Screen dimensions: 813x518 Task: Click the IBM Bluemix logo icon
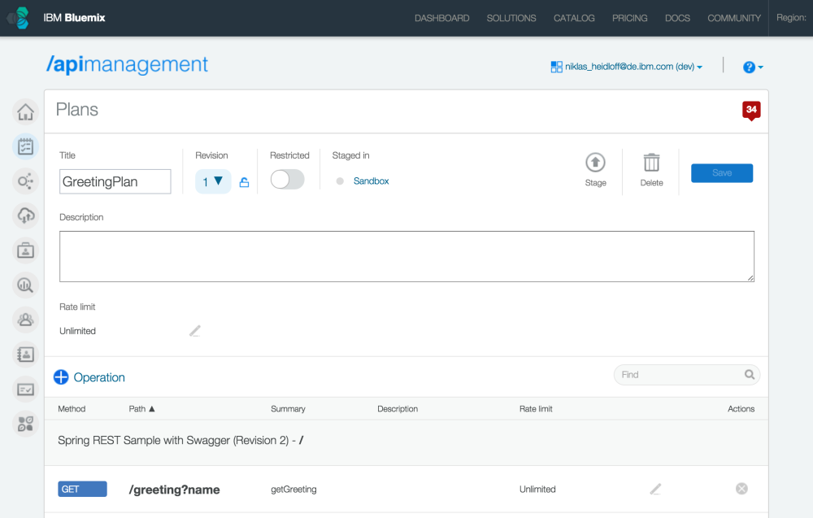point(19,18)
